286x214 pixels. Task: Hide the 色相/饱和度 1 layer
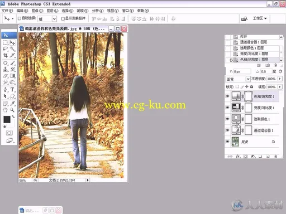[x=227, y=96]
